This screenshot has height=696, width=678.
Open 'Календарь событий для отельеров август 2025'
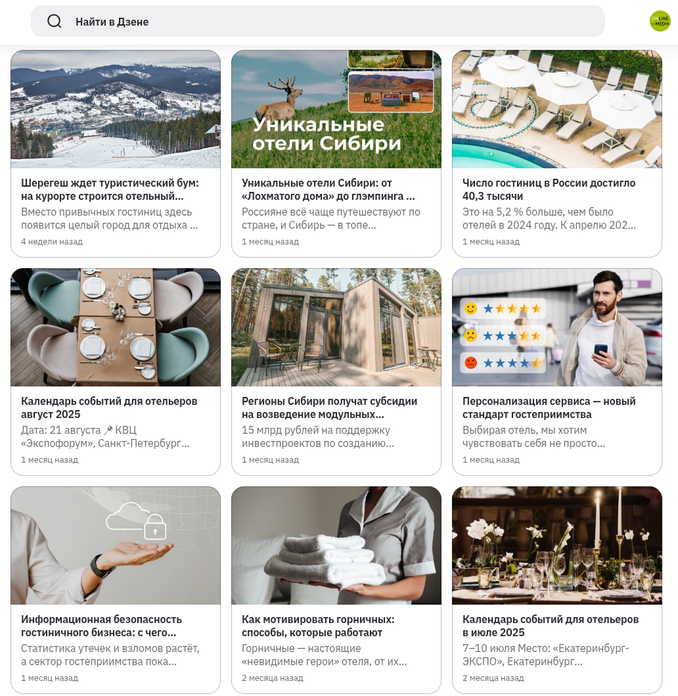pyautogui.click(x=109, y=407)
